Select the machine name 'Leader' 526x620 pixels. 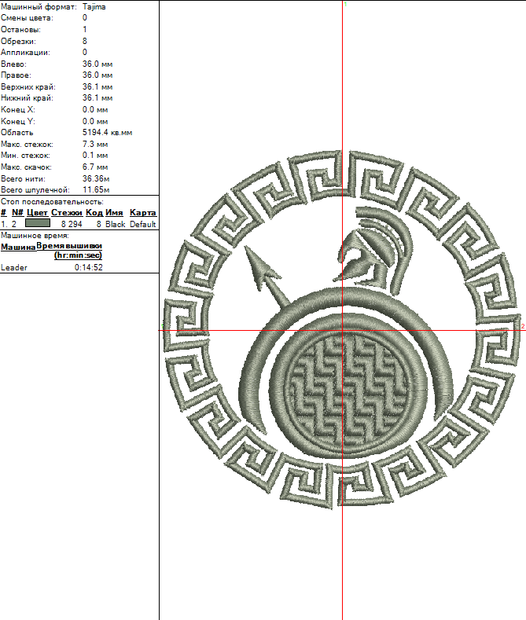[14, 268]
